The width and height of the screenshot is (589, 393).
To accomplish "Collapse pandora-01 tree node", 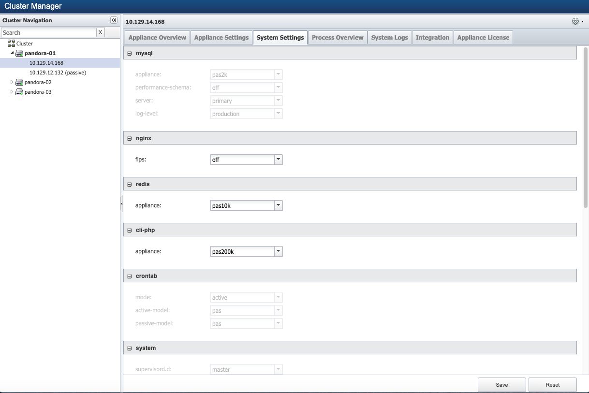I will pos(12,53).
